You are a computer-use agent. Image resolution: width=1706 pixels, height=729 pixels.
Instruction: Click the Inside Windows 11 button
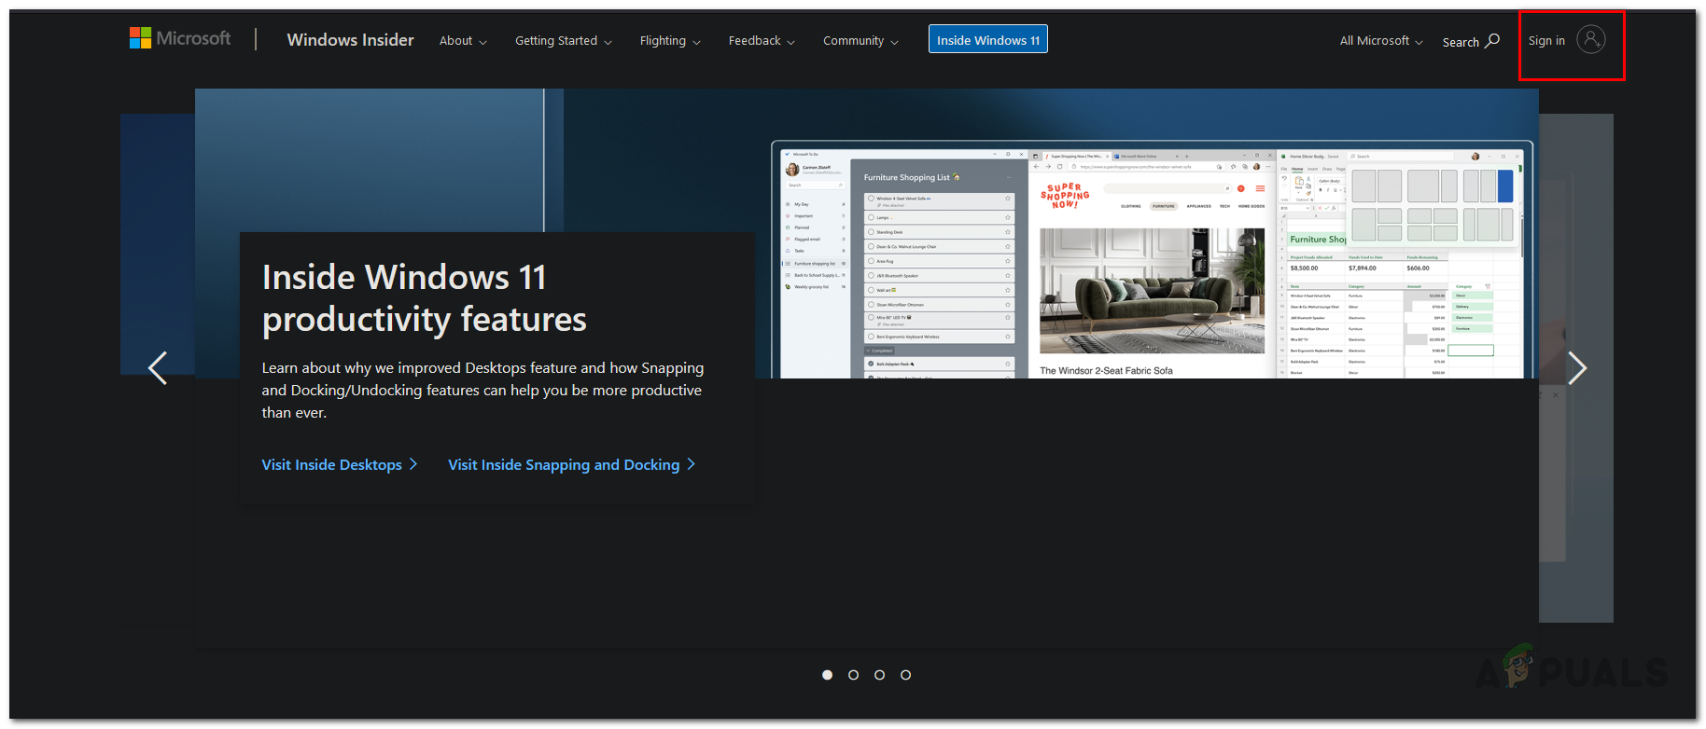click(988, 39)
